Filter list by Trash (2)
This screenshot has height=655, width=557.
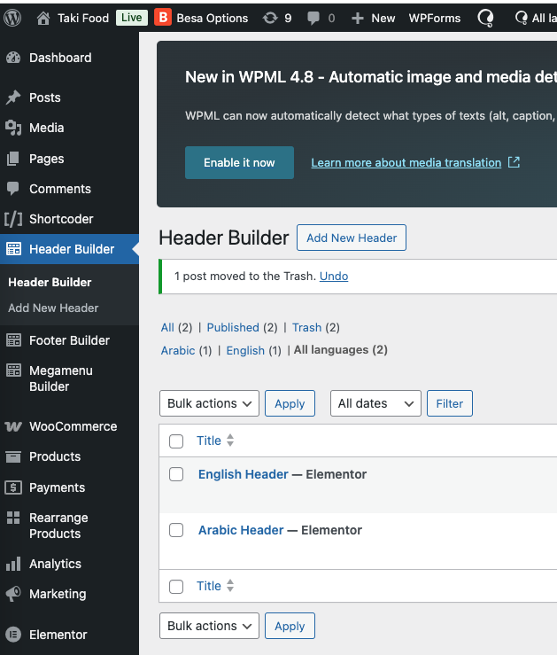316,328
